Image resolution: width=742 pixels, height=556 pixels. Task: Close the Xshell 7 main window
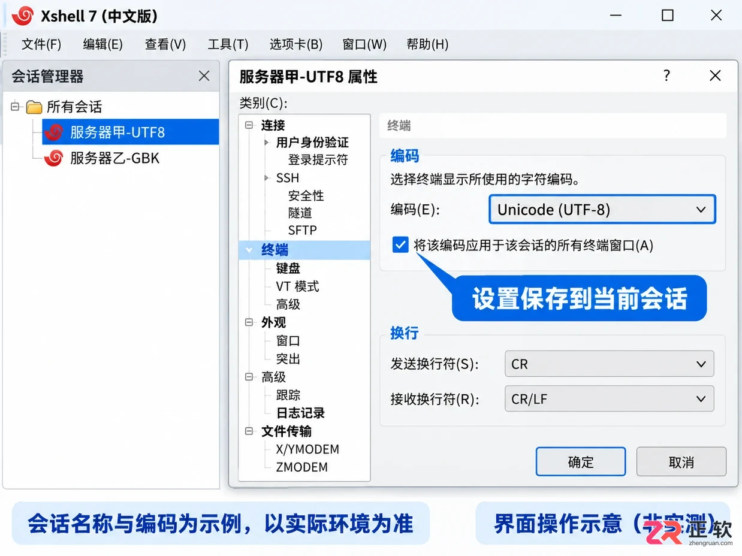click(x=716, y=16)
